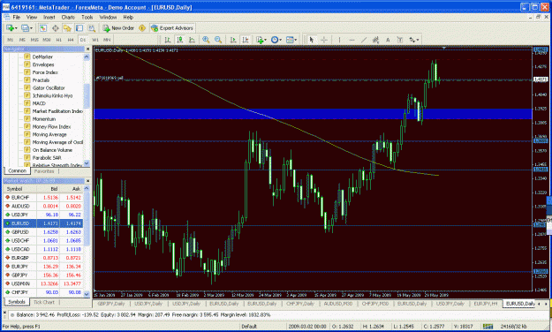This screenshot has width=552, height=332.
Task: Open the Profiles dropdown arrow
Action: tap(31, 28)
